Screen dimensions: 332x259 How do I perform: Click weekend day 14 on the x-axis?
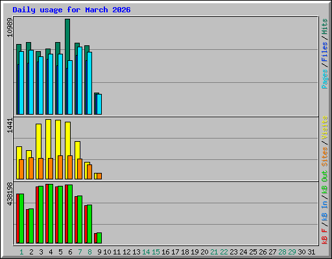[x=146, y=252]
